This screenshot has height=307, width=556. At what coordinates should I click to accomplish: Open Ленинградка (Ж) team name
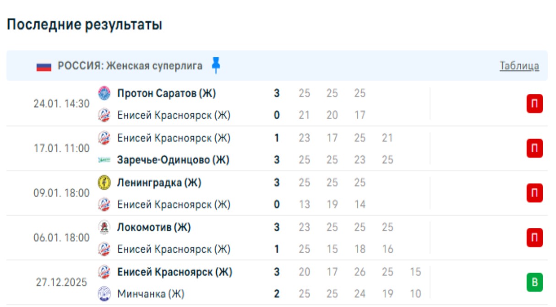(x=159, y=183)
